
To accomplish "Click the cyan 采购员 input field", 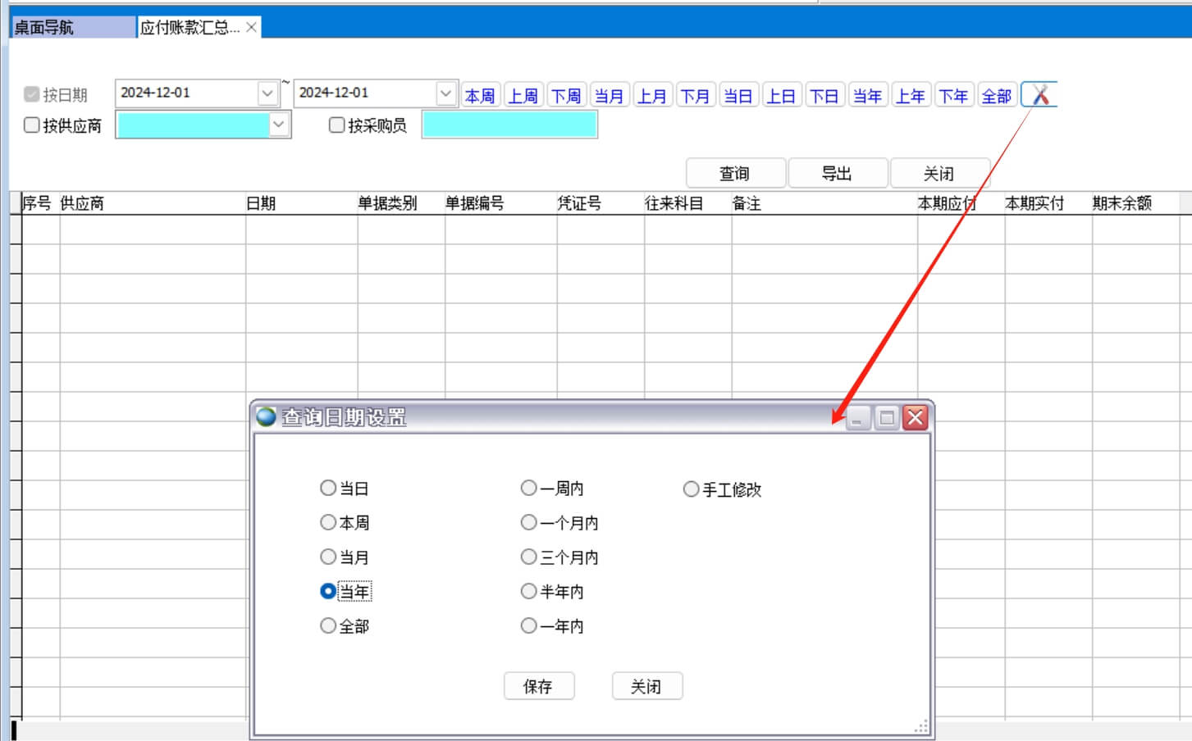I will tap(509, 125).
